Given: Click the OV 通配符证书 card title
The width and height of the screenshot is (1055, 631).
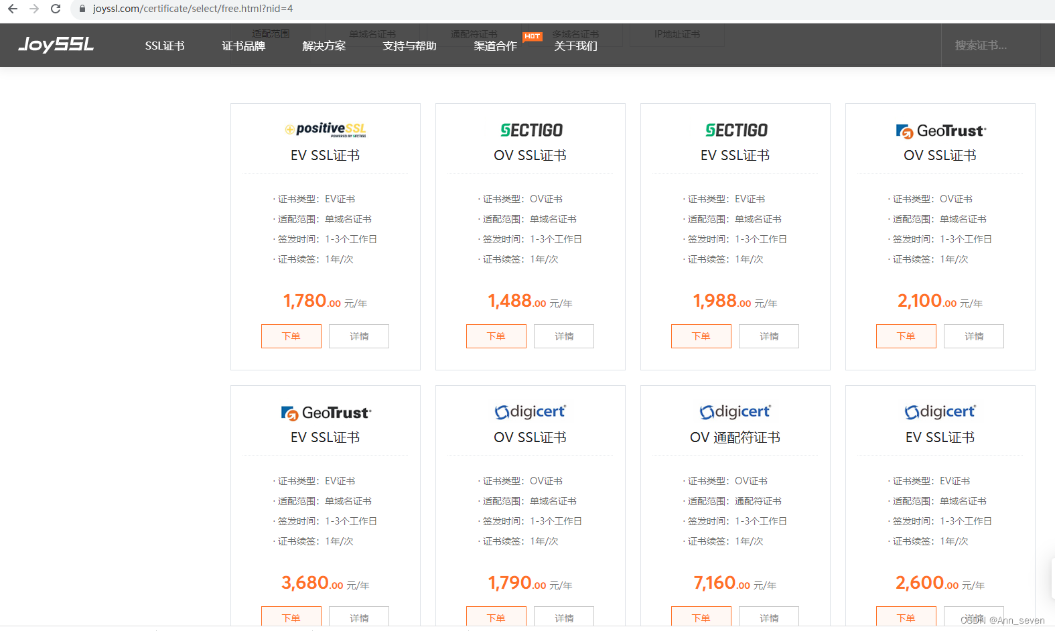Looking at the screenshot, I should [735, 437].
